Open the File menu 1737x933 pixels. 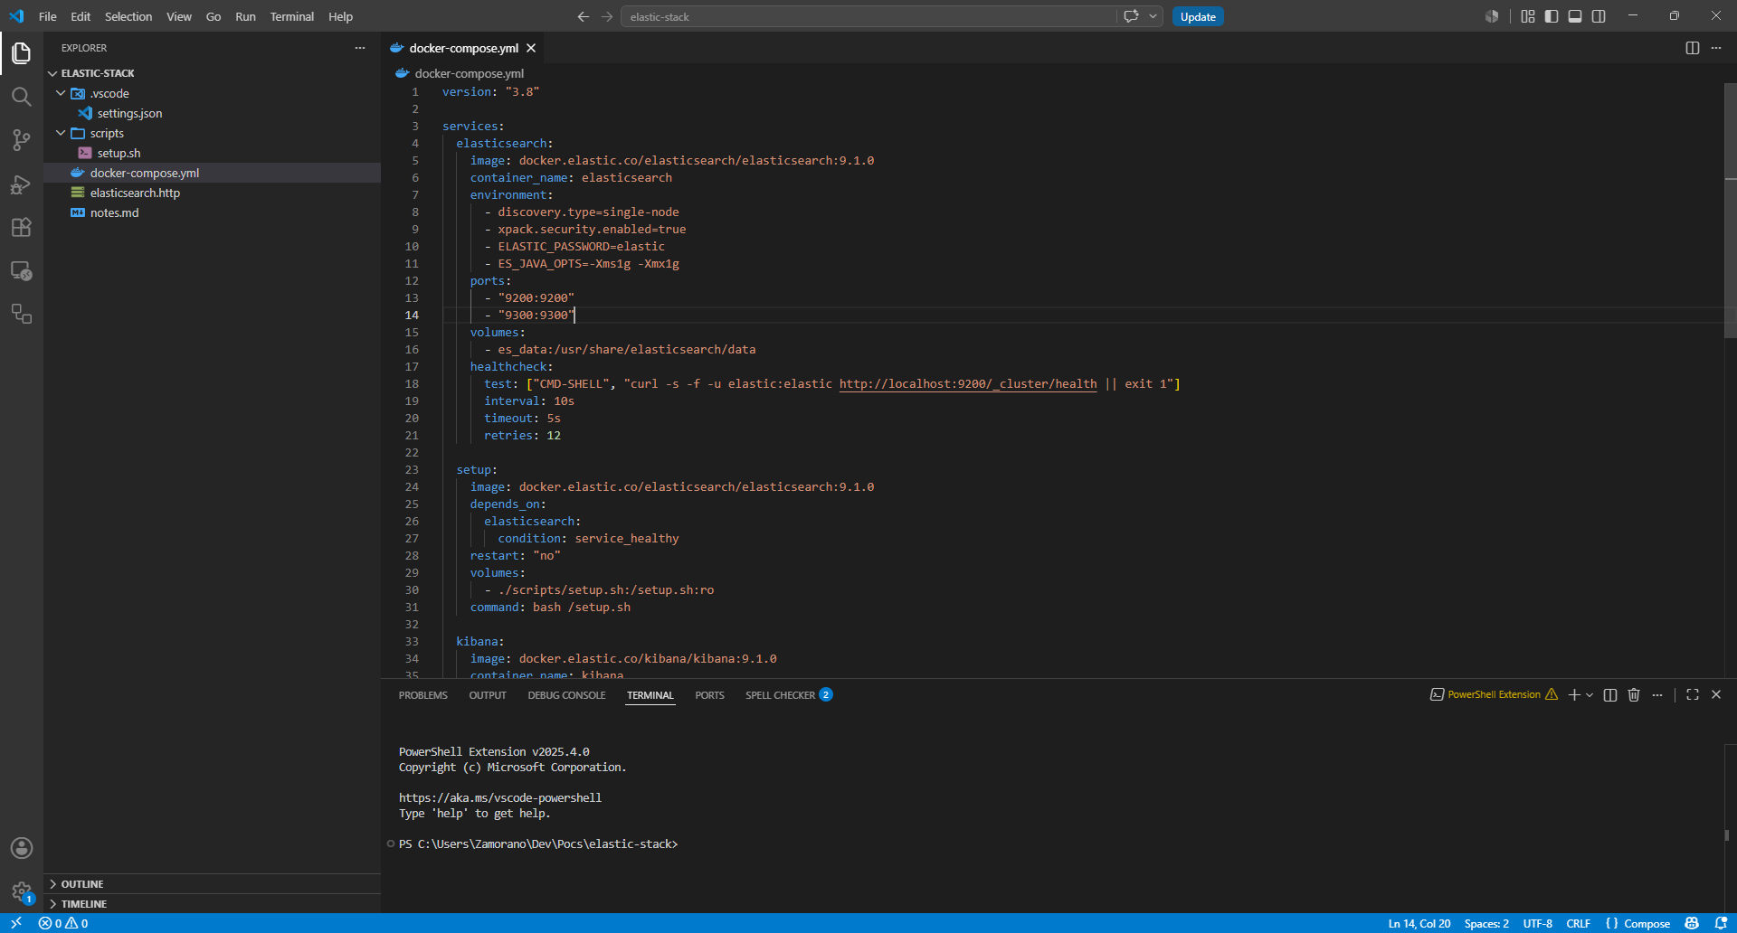pos(48,16)
